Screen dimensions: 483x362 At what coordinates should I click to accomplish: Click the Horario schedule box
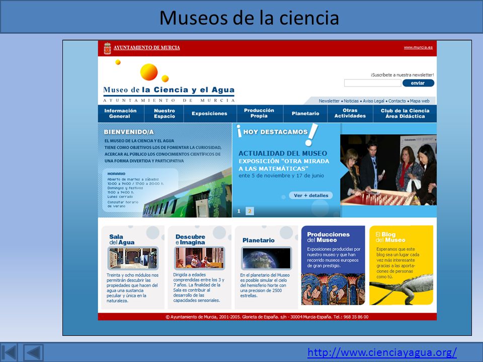click(x=140, y=190)
